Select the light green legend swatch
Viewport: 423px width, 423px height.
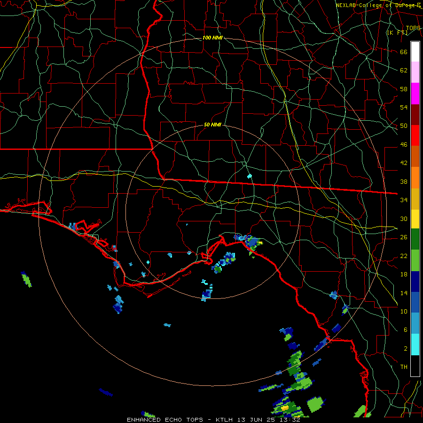415,260
